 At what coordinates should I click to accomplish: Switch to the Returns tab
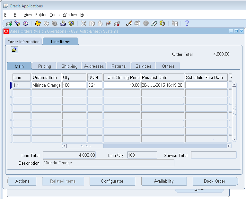[119, 66]
